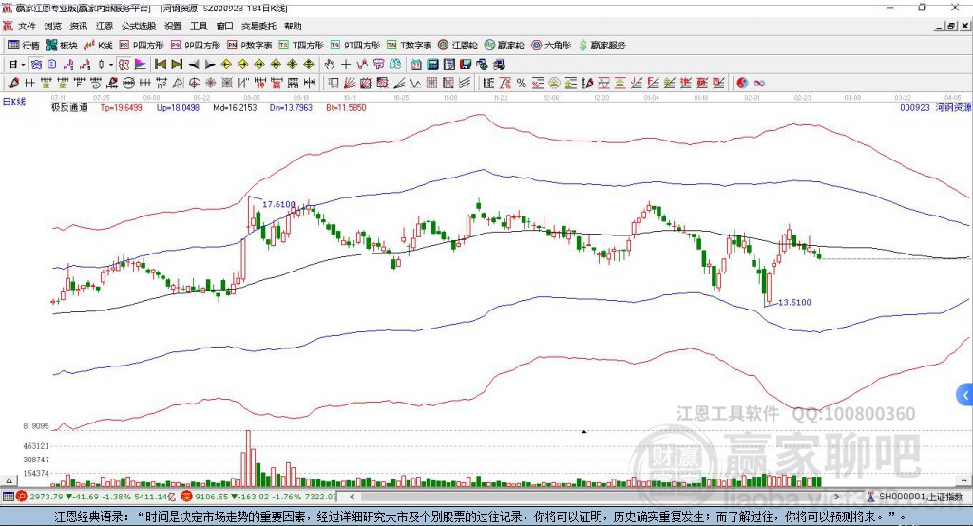Click the circular target crosshair tool
The image size is (973, 526).
(x=194, y=84)
